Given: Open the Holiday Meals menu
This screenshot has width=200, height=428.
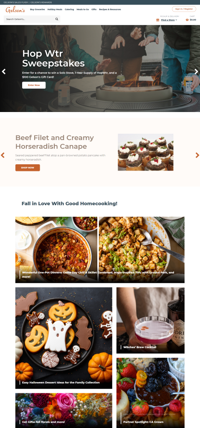Looking at the screenshot, I should click(55, 9).
